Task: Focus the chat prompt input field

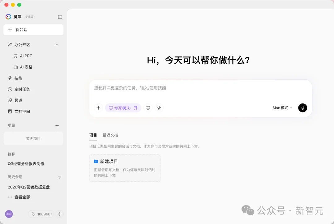Action: [200, 88]
